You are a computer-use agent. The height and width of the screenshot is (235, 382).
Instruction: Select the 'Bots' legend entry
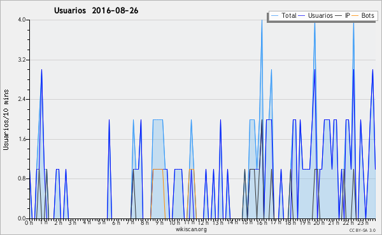[367, 15]
